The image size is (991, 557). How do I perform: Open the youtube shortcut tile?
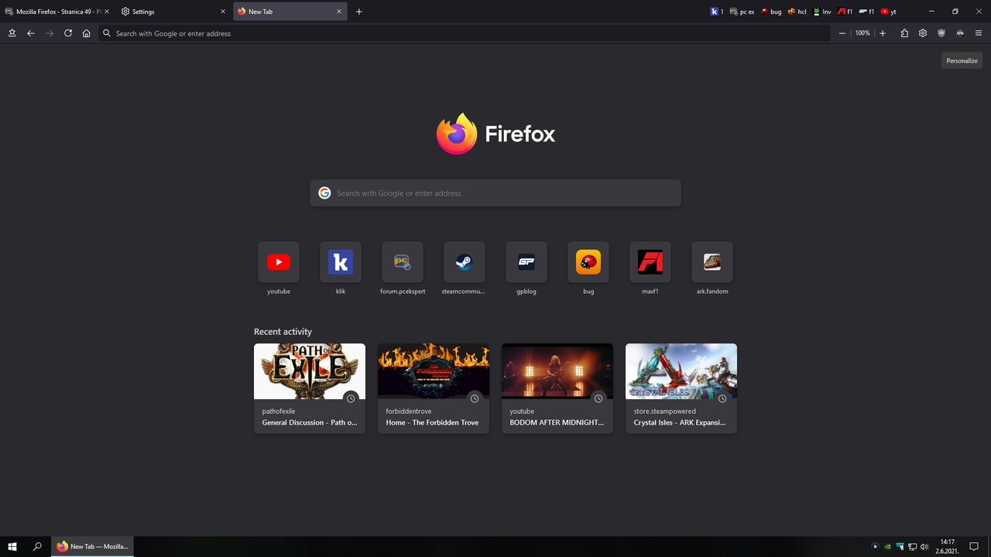tap(279, 262)
